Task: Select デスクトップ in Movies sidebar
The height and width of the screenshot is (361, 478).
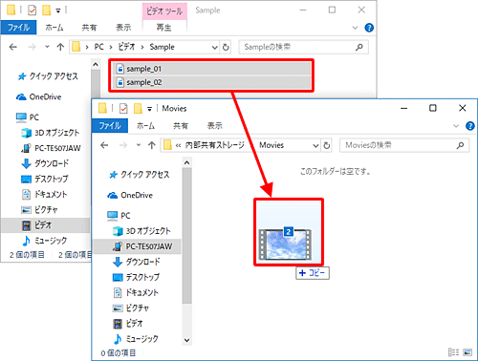Action: point(137,277)
